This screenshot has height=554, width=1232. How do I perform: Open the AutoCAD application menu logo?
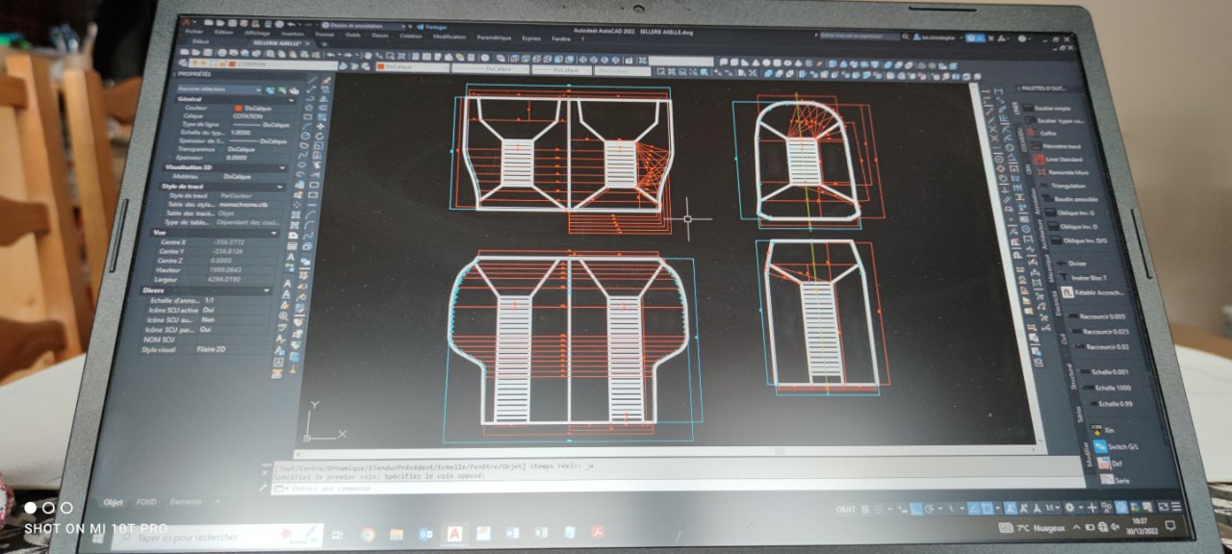186,21
